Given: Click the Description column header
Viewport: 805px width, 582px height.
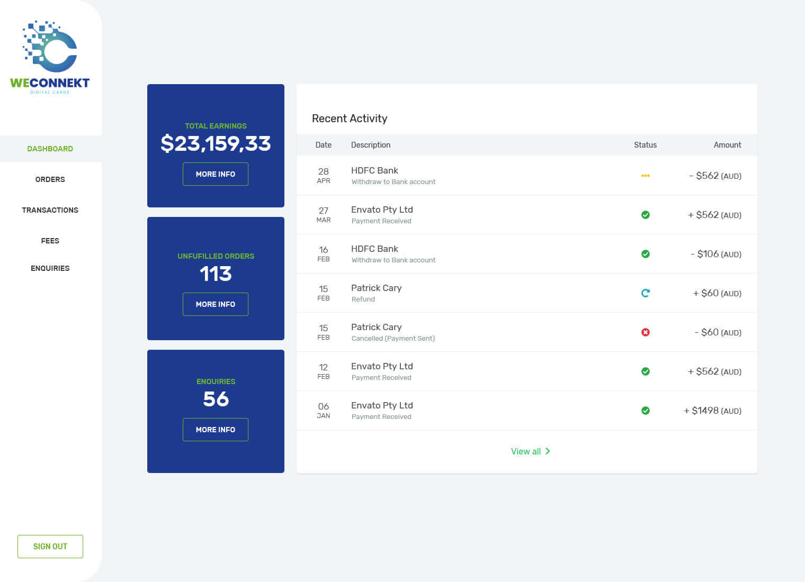Looking at the screenshot, I should 371,145.
